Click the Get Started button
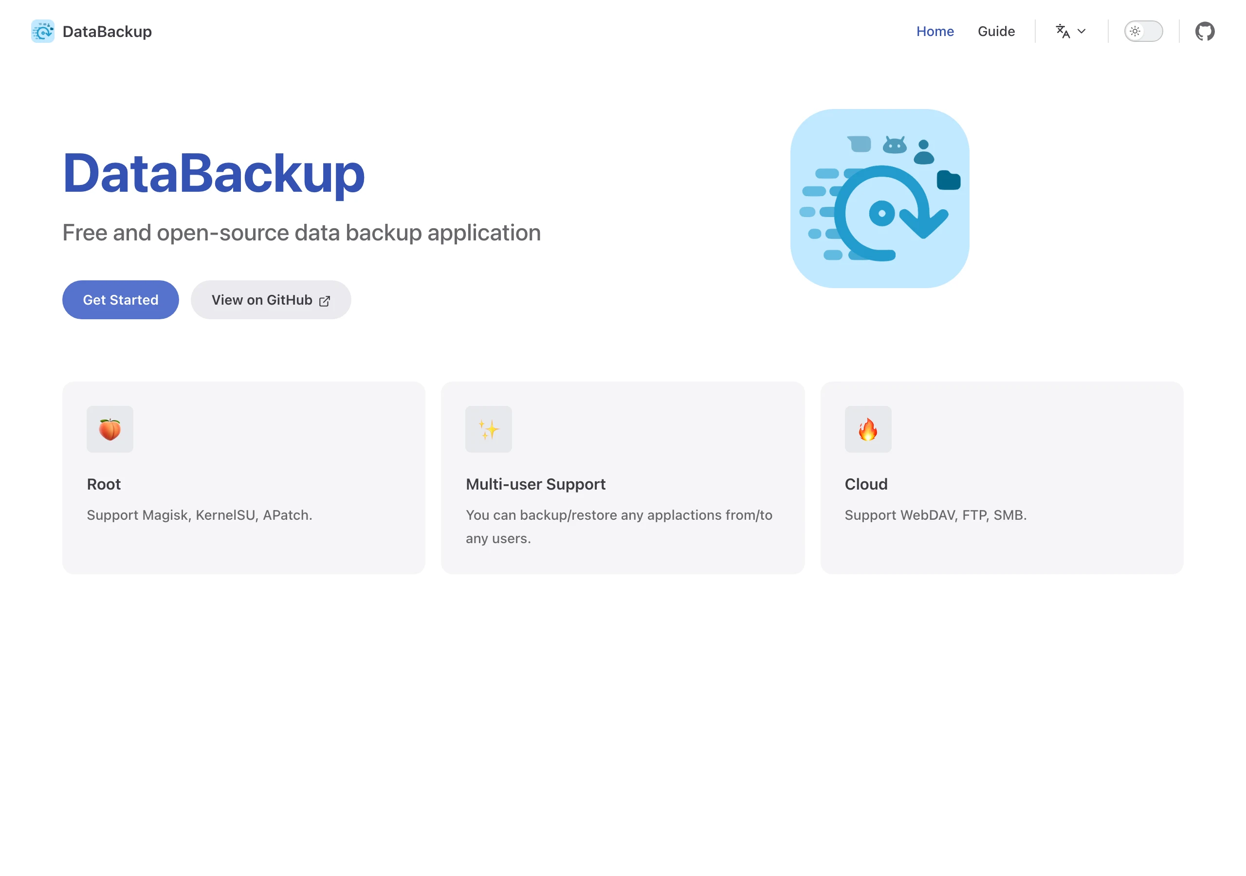This screenshot has height=876, width=1246. pyautogui.click(x=121, y=300)
